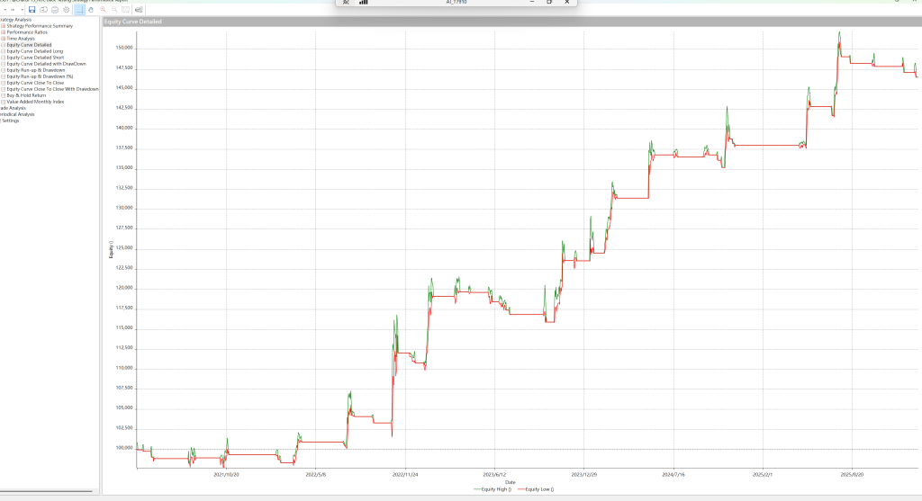Screen dimensions: 922x501
Task: Click the print report icon
Action: 55,9
